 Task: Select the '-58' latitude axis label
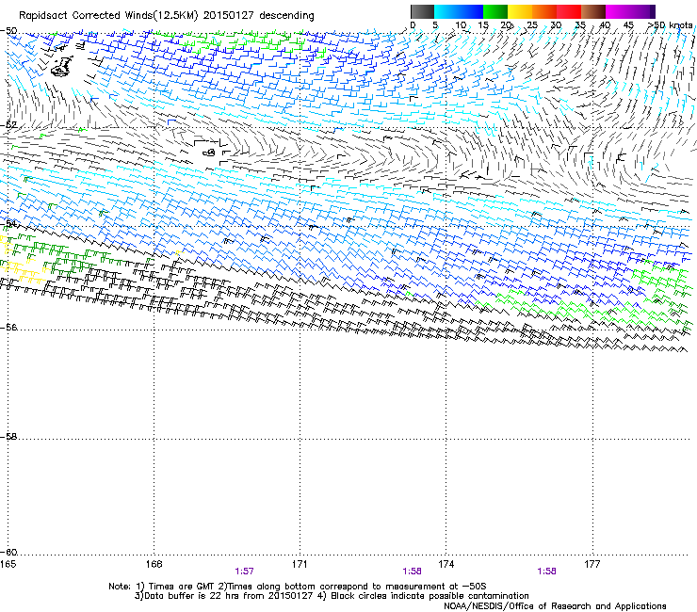[x=8, y=437]
